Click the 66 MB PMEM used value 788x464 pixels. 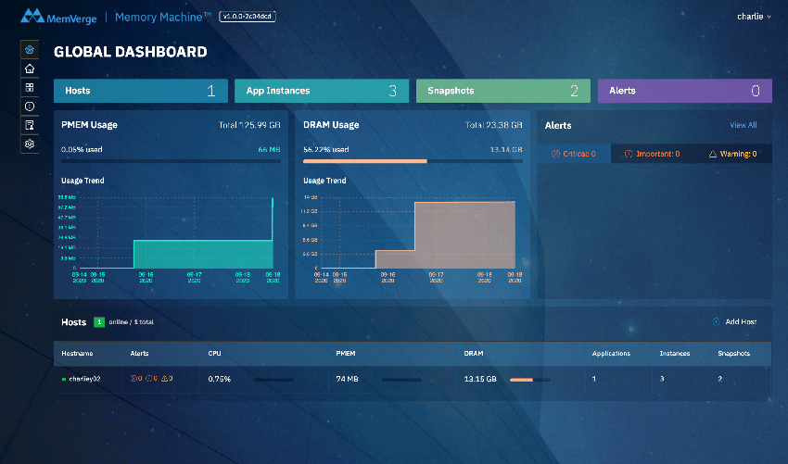point(270,150)
